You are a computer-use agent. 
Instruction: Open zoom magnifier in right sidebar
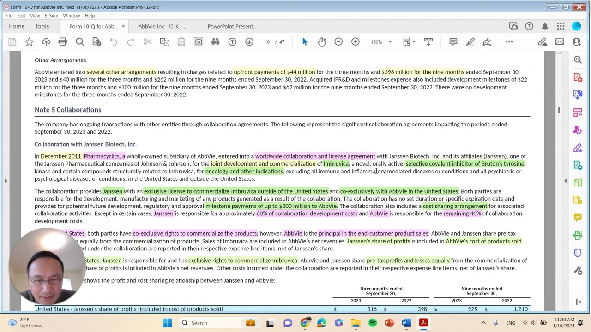pyautogui.click(x=578, y=60)
